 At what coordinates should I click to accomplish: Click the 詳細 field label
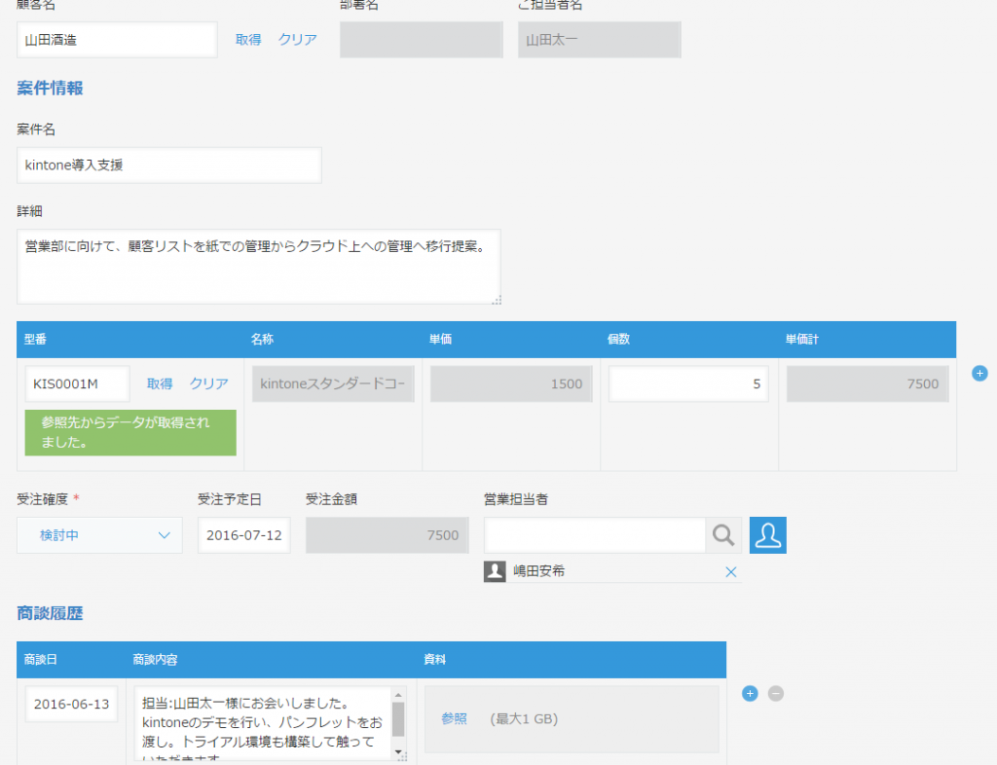pos(29,211)
